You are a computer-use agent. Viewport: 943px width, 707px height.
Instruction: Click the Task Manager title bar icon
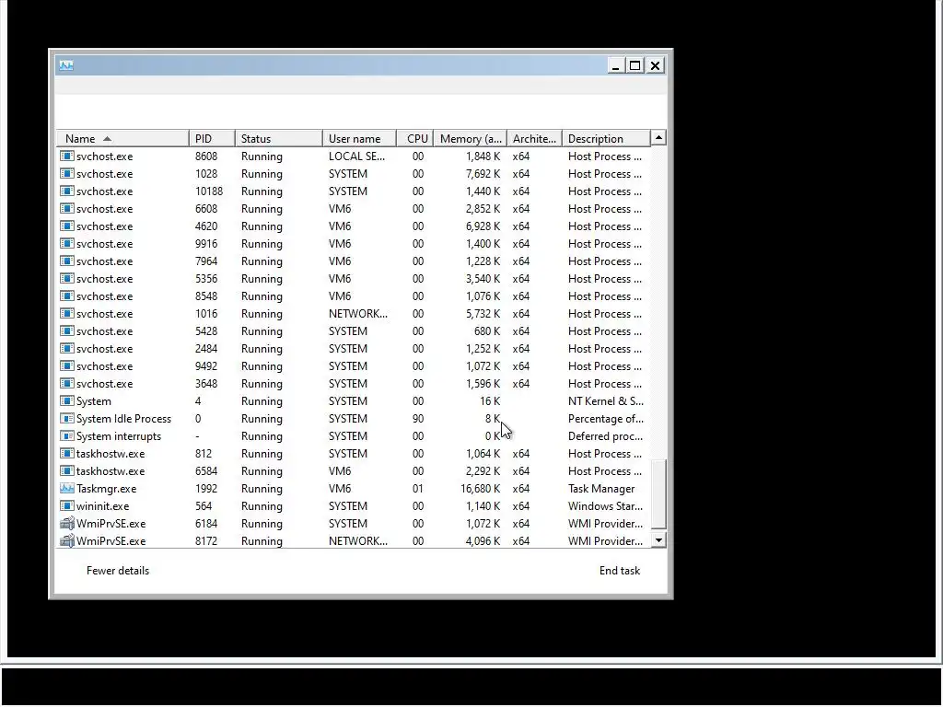click(x=66, y=65)
